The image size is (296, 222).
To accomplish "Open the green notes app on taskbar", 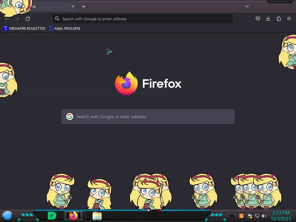I will pyautogui.click(x=52, y=216).
